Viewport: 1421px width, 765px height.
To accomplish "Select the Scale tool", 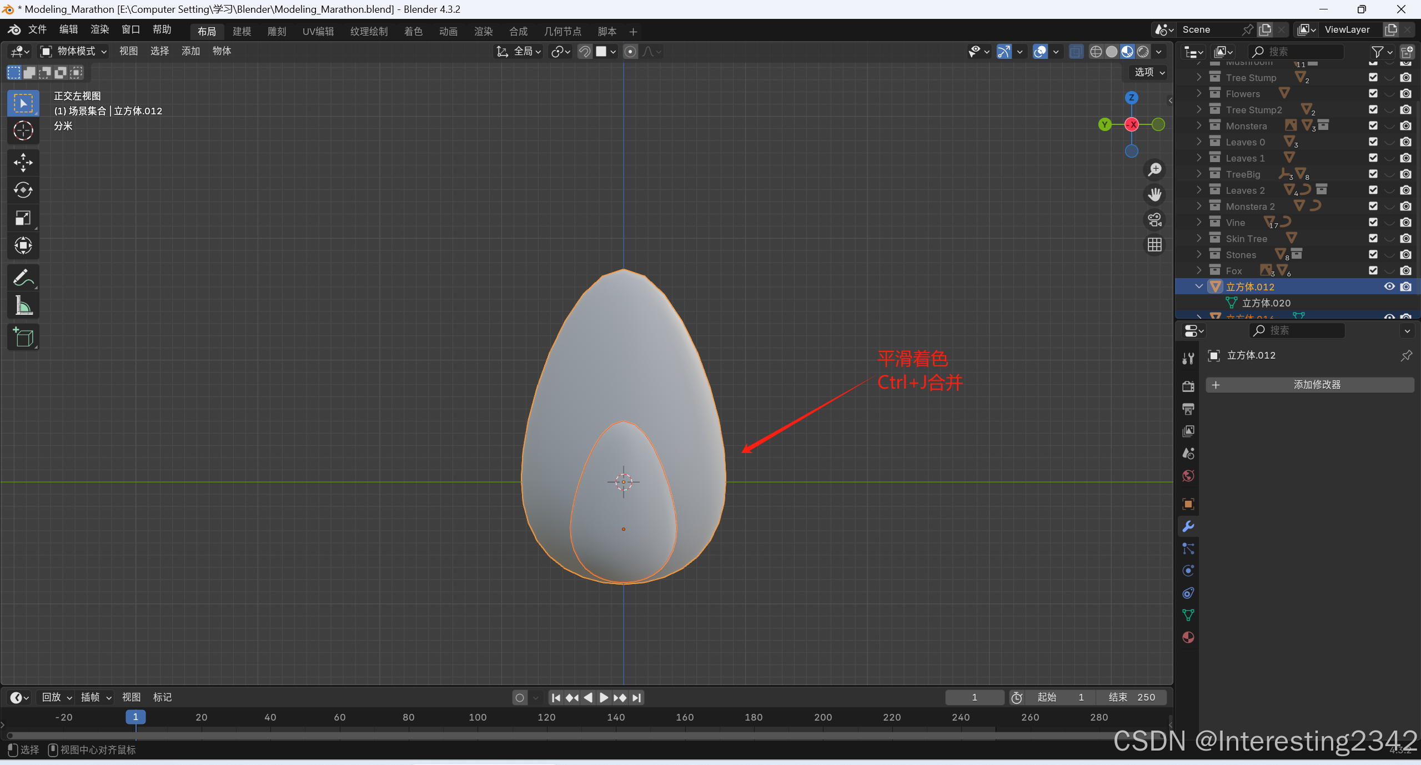I will pos(23,218).
